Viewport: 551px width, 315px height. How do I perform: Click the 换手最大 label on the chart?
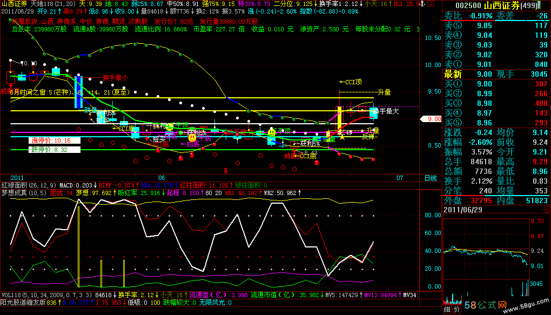tap(386, 111)
